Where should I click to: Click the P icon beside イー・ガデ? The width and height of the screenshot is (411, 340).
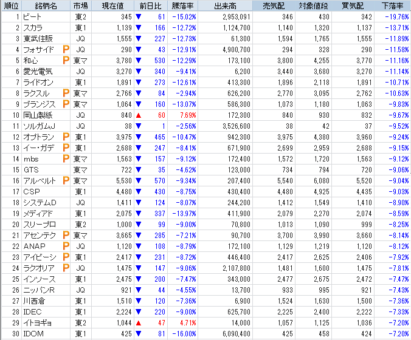[66, 148]
